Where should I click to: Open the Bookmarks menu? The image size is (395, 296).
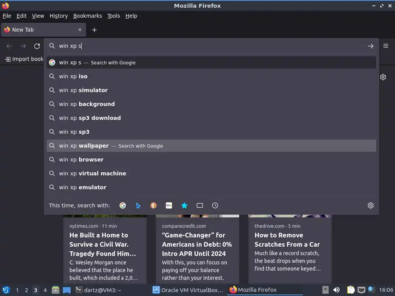[88, 16]
